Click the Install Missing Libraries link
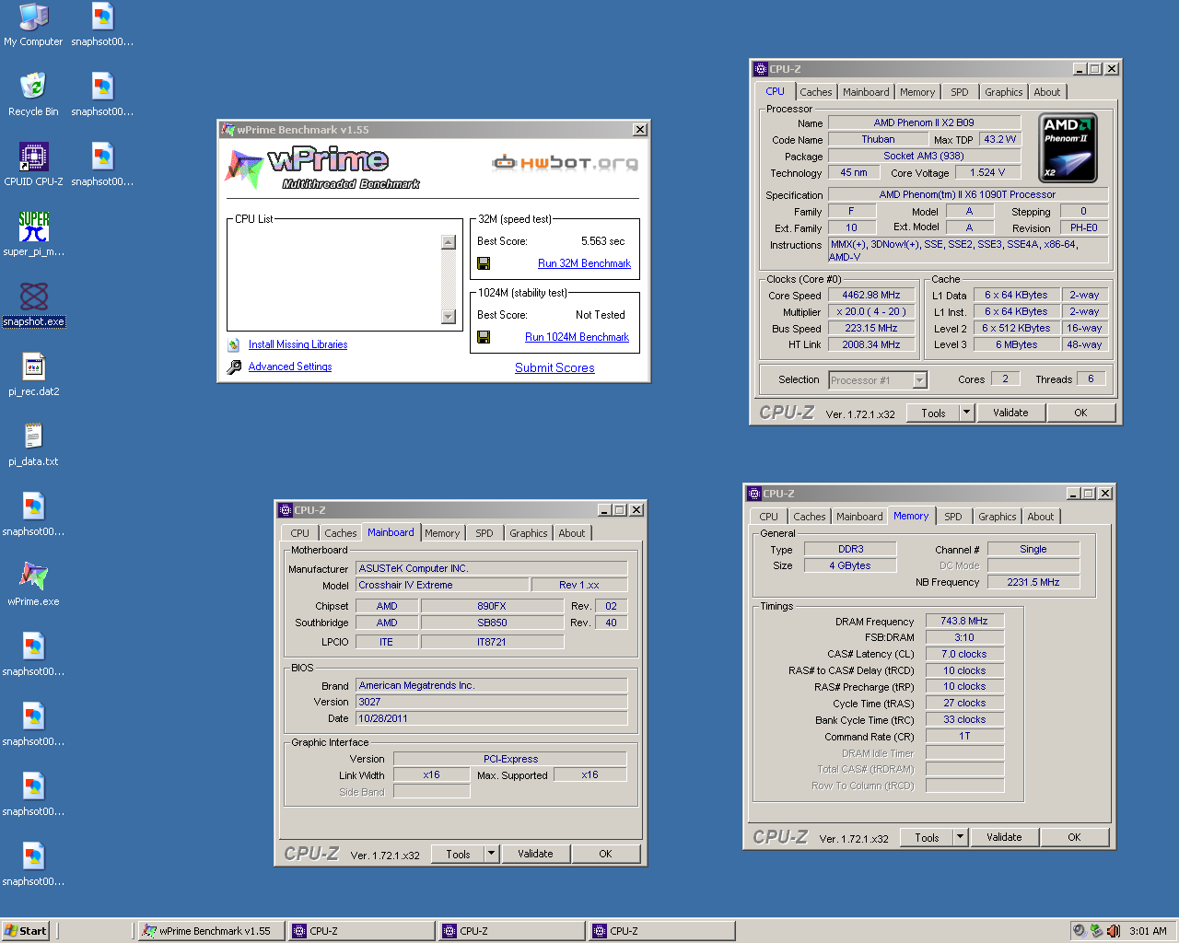 point(298,344)
